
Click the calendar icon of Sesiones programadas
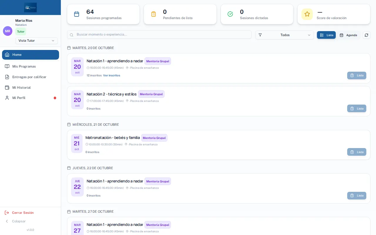click(76, 14)
